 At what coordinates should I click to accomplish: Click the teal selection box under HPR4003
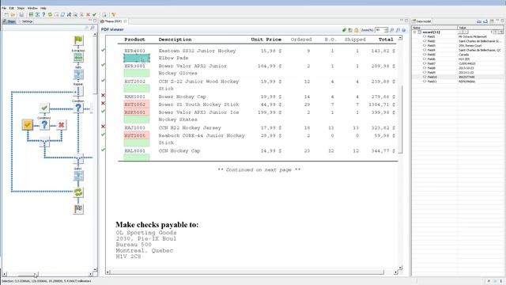coord(137,58)
